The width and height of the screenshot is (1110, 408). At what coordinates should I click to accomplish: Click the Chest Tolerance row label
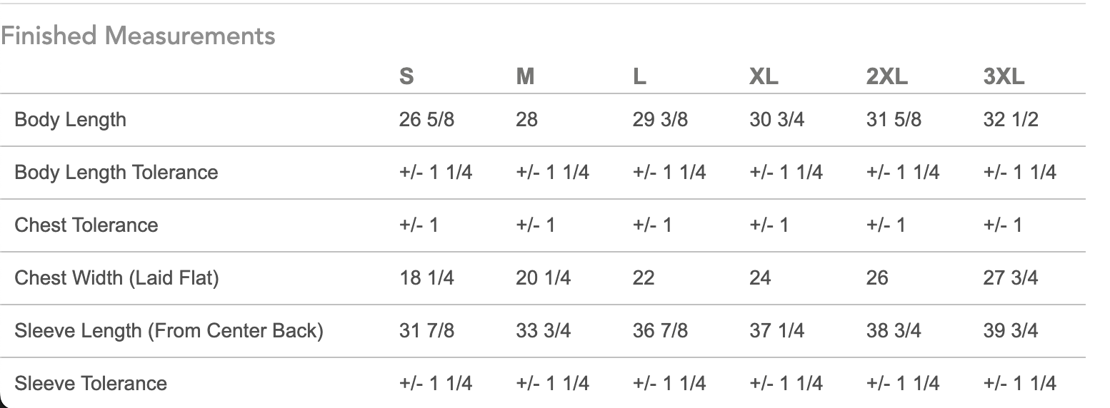[86, 225]
